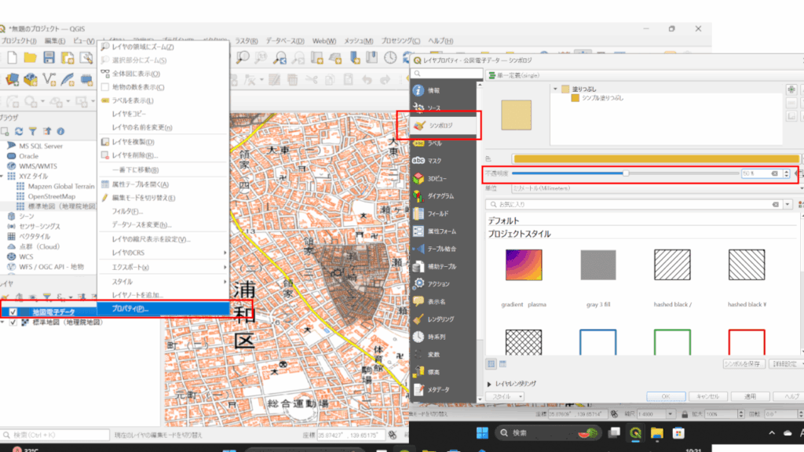Screen dimensions: 804x452
Task: Collapse the 塗りつぶし symbol tree arrow
Action: click(x=555, y=89)
